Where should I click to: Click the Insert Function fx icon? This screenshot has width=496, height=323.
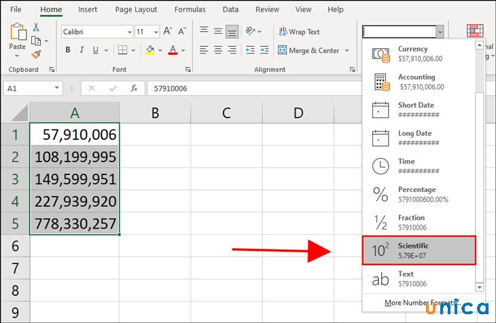(x=134, y=88)
